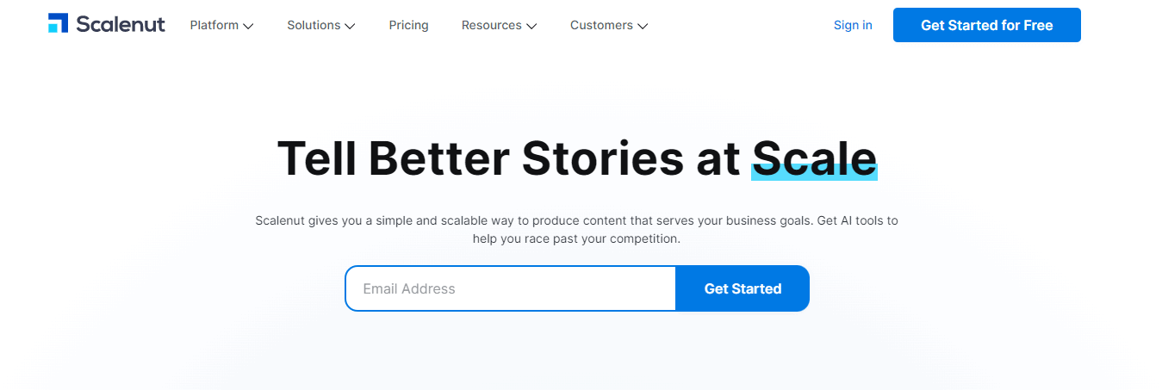Expand the chevron beside Solutions

click(x=350, y=27)
